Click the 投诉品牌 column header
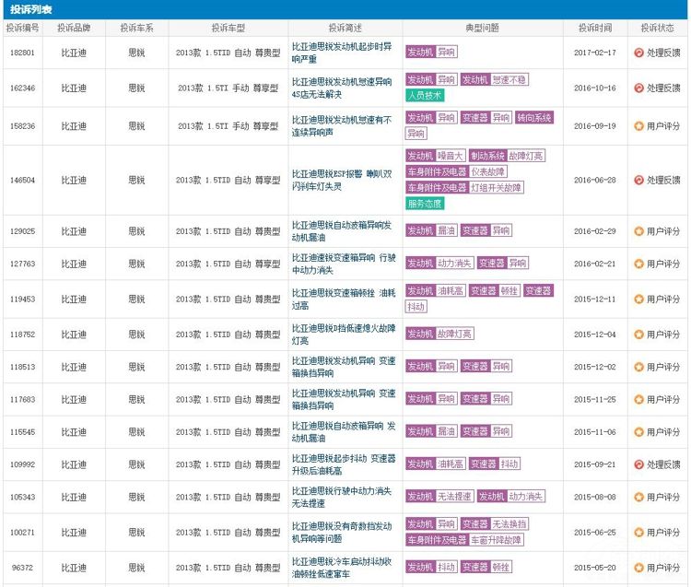The width and height of the screenshot is (691, 587). click(74, 28)
